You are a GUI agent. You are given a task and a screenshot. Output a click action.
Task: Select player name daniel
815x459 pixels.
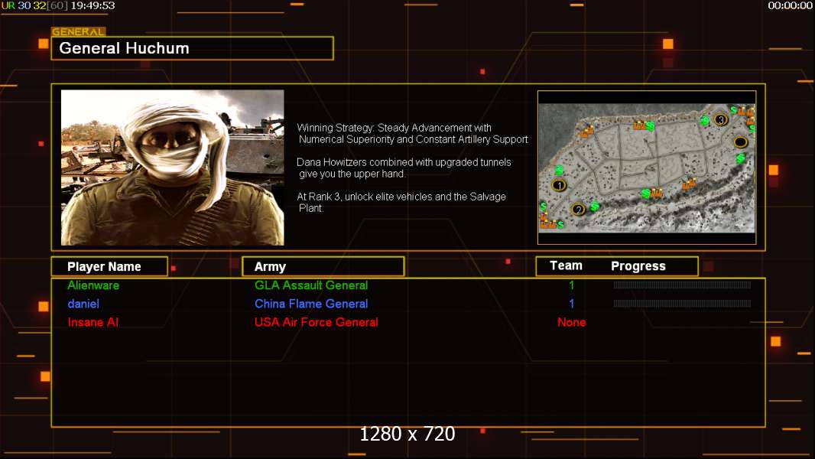coord(83,304)
